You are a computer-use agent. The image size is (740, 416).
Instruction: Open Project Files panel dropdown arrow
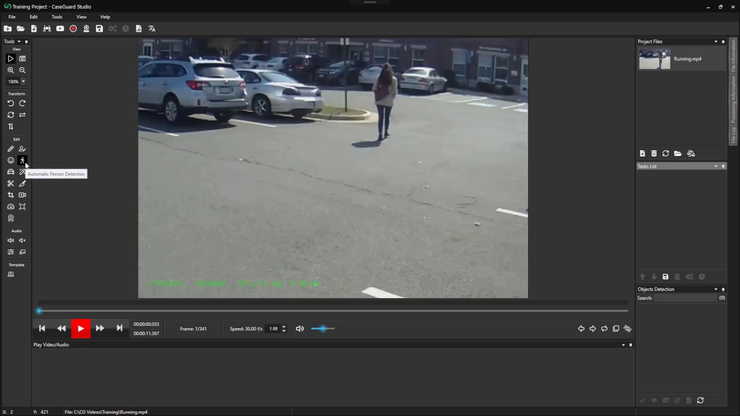pos(716,42)
